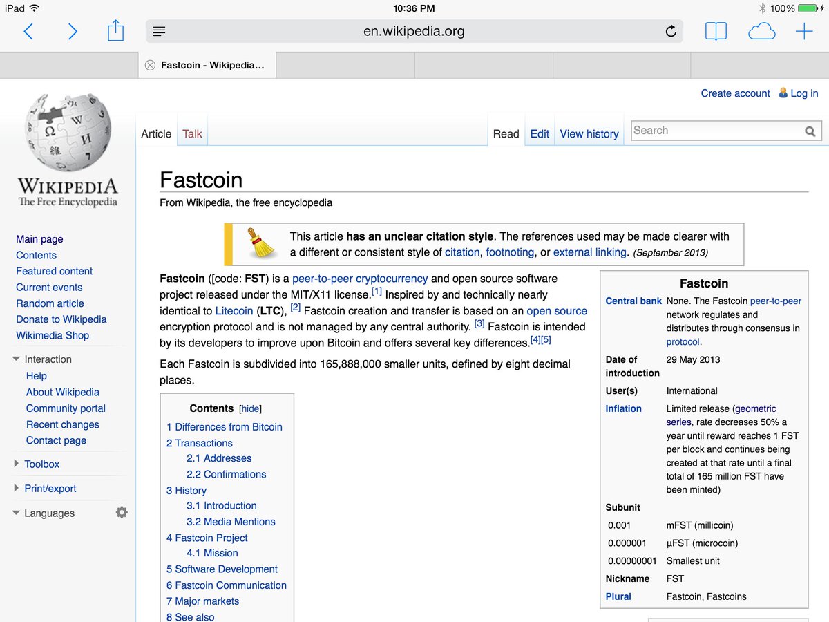Viewport: 829px width, 622px height.
Task: Open the Central bank infobox link
Action: tap(633, 301)
